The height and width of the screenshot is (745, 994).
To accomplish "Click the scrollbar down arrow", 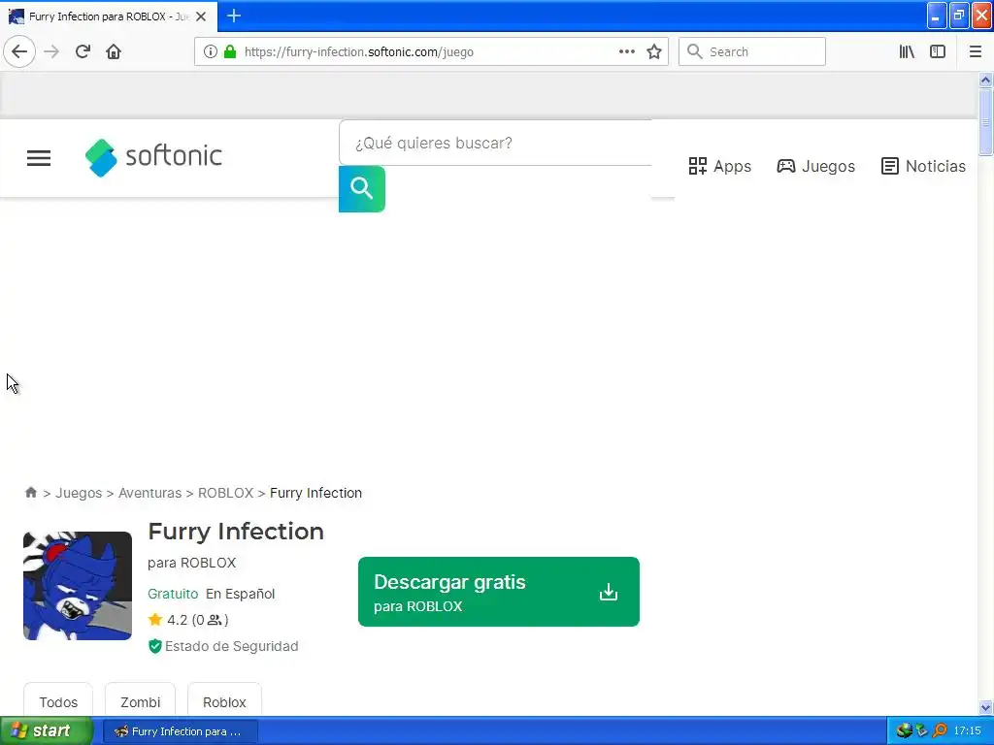I will [985, 708].
